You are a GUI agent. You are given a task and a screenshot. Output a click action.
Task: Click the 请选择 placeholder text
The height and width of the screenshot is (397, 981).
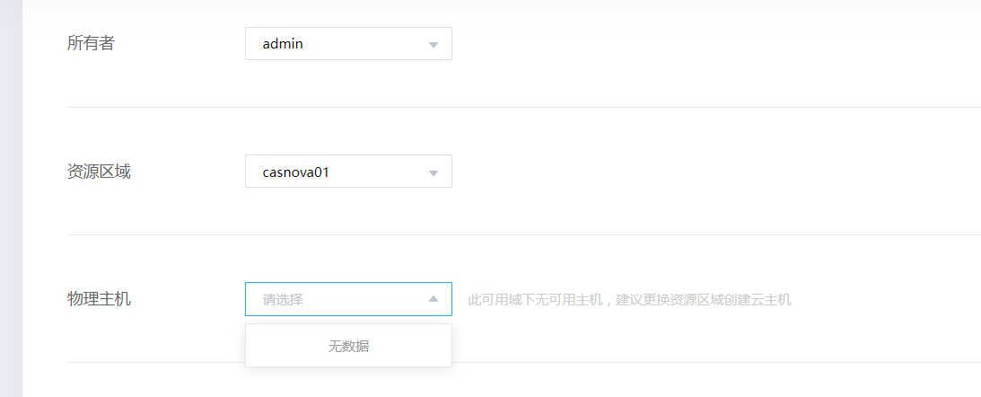pos(283,300)
